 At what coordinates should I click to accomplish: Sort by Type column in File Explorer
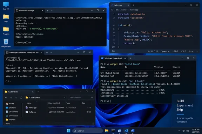(68, 103)
